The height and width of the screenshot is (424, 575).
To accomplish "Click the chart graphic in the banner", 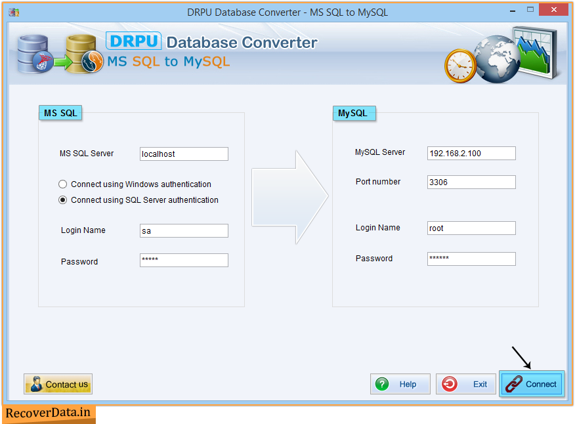I will point(536,51).
